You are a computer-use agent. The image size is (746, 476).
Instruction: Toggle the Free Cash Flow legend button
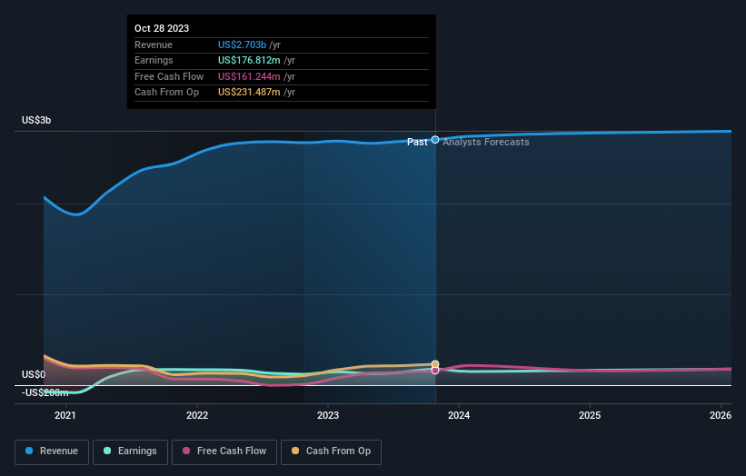(x=224, y=451)
